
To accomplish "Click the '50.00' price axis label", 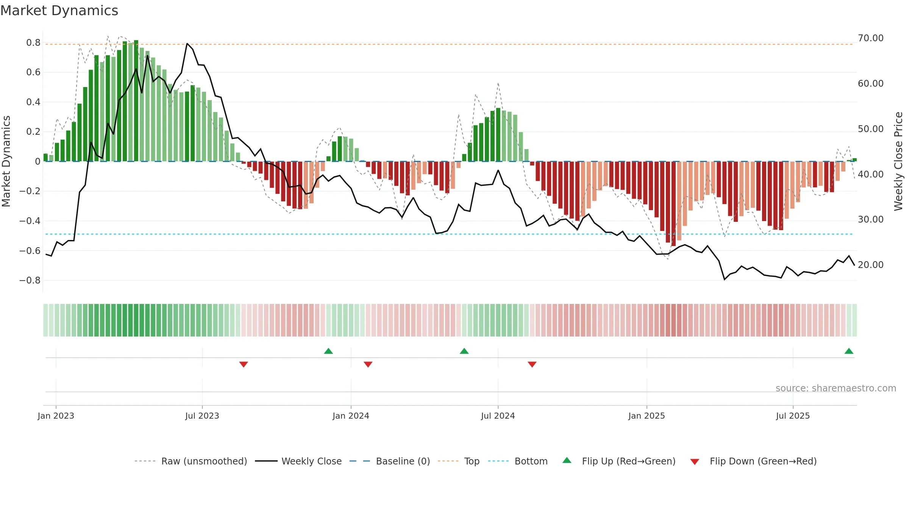I will [871, 129].
